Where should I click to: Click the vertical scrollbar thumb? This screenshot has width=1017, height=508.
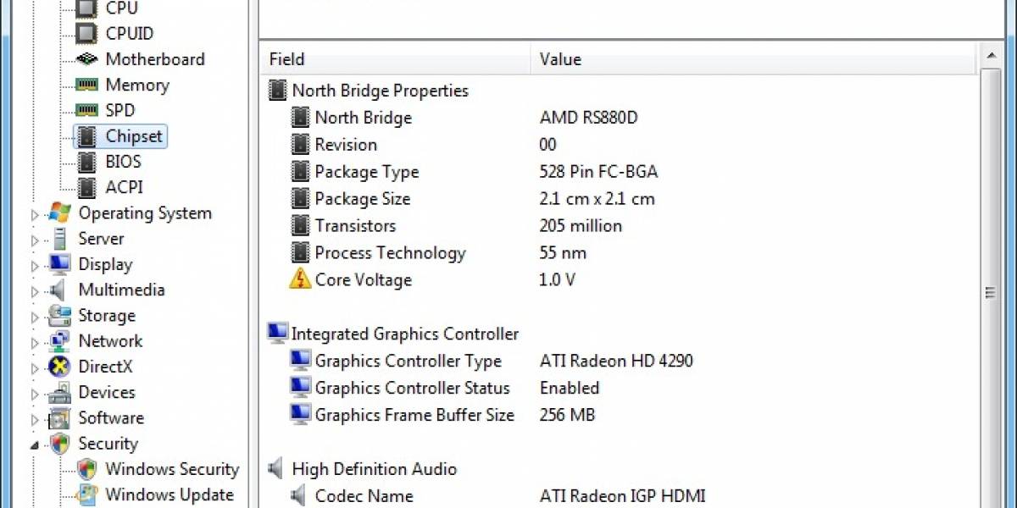pos(990,292)
